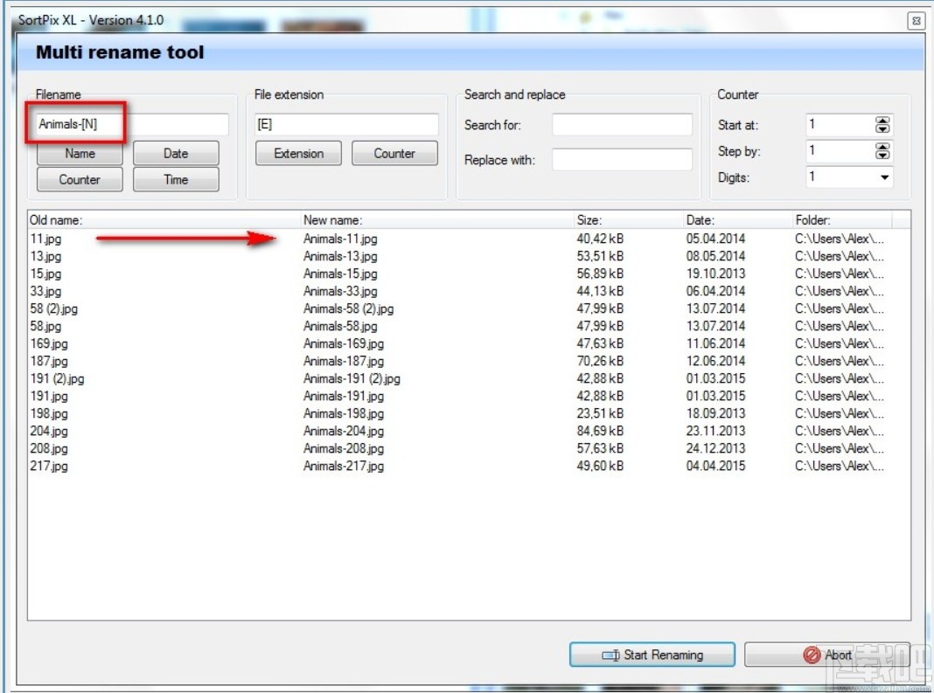Select the file 15.jpg
This screenshot has width=934, height=693.
45,274
